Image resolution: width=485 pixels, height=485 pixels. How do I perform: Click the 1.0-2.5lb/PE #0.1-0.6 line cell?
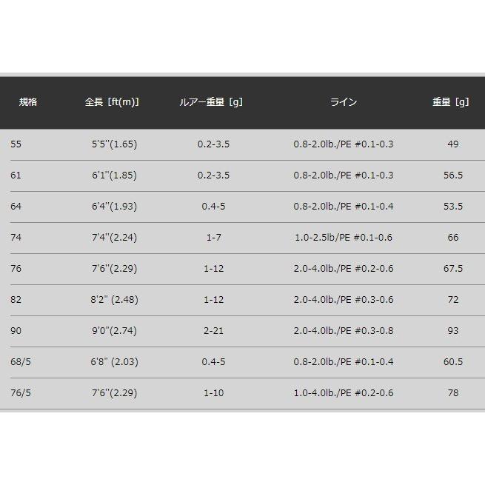[344, 238]
